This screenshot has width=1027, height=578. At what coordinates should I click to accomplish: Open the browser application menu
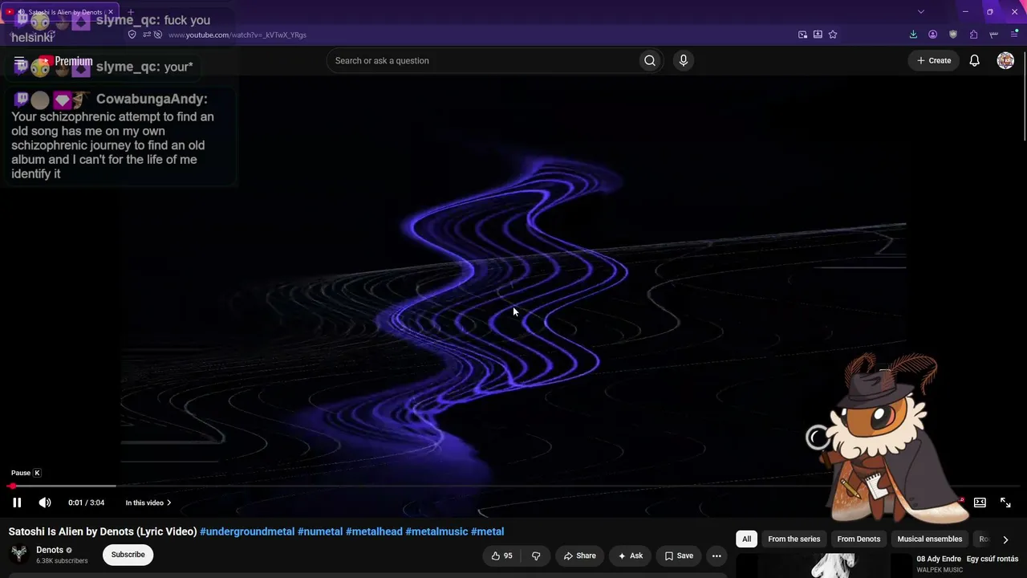(1014, 35)
